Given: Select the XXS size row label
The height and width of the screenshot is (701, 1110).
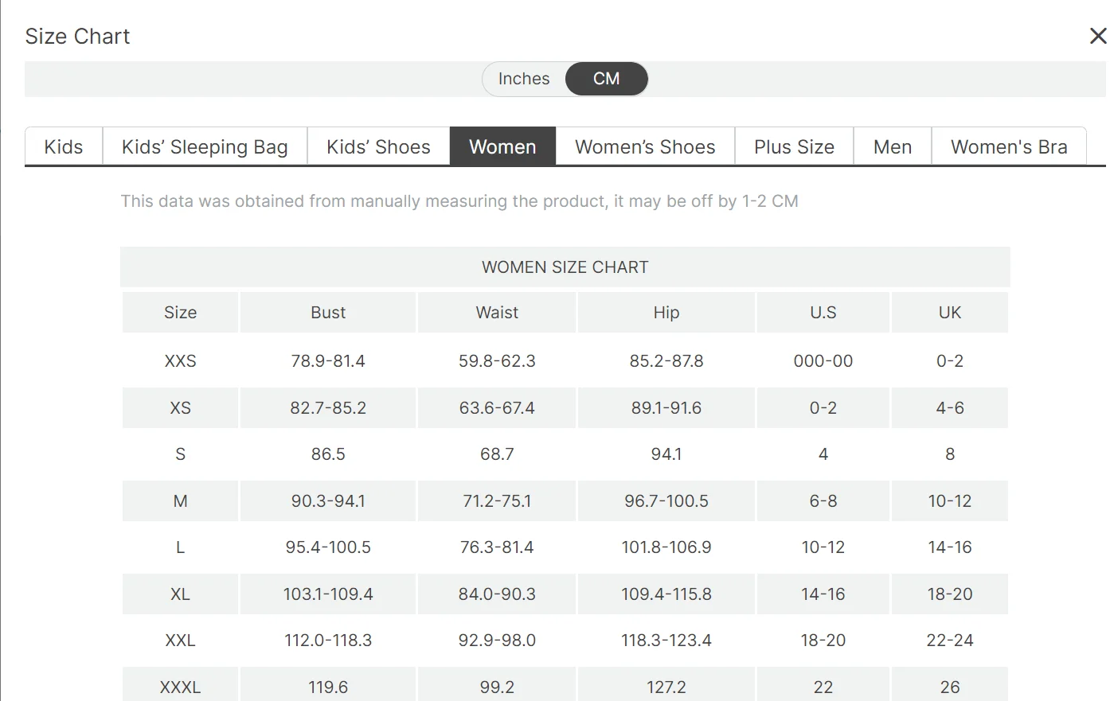Looking at the screenshot, I should pos(181,360).
